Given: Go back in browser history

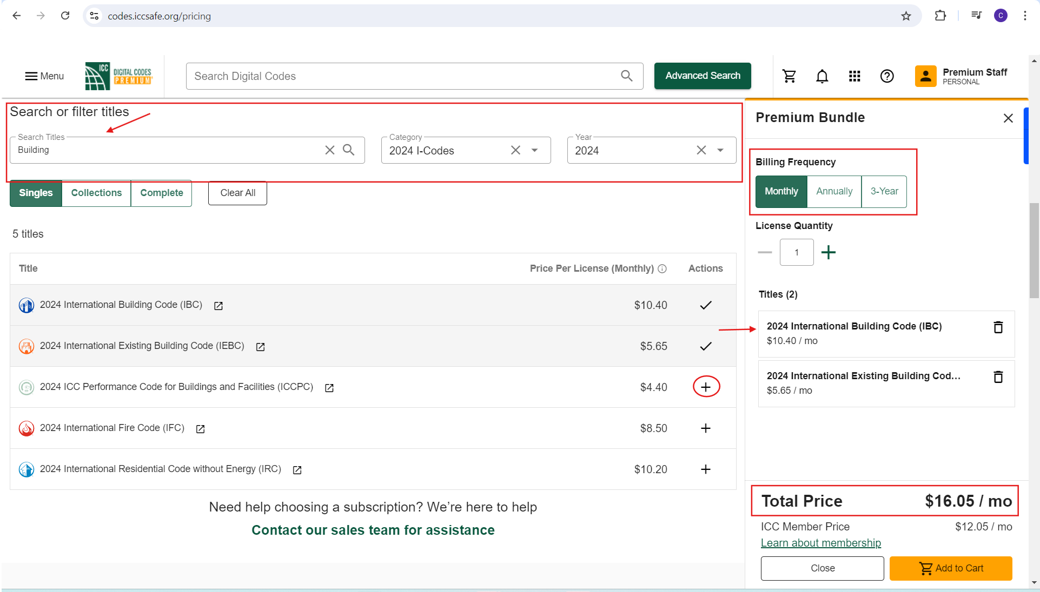Looking at the screenshot, I should [x=17, y=16].
